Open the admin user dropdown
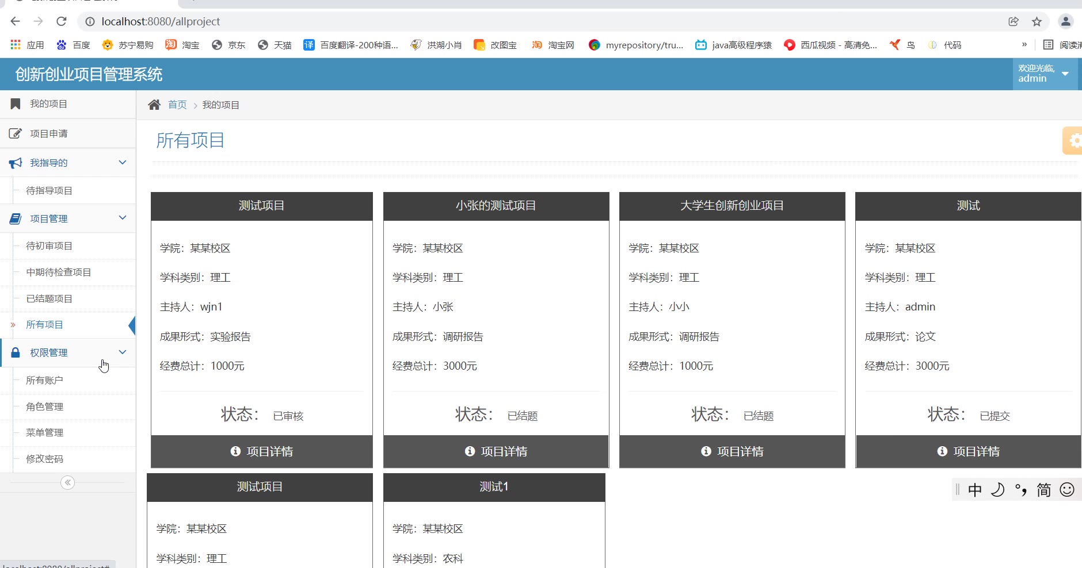Viewport: 1082px width, 568px height. tap(1044, 74)
